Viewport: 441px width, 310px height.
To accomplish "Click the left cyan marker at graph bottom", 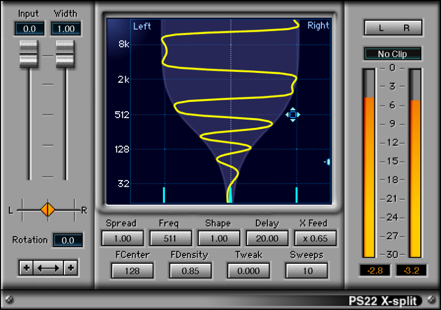I will [164, 195].
